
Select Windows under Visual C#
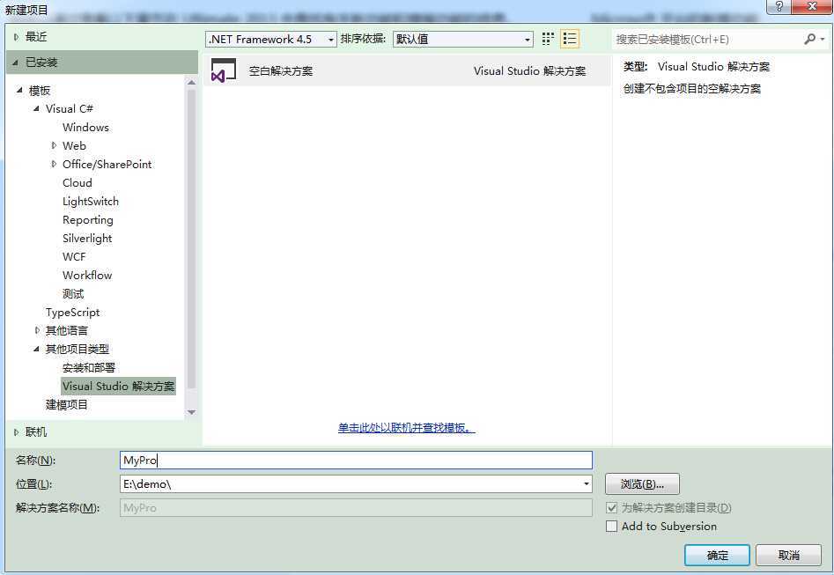point(85,127)
